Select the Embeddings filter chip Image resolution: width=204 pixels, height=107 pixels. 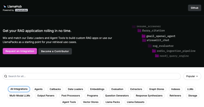click(97, 89)
